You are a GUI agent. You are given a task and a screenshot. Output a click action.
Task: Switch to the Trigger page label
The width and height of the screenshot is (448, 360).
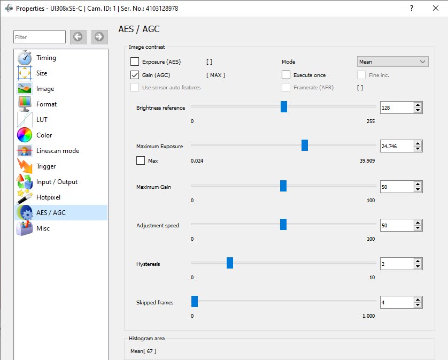click(46, 166)
